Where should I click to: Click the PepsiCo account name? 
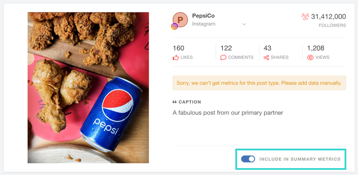tap(203, 16)
